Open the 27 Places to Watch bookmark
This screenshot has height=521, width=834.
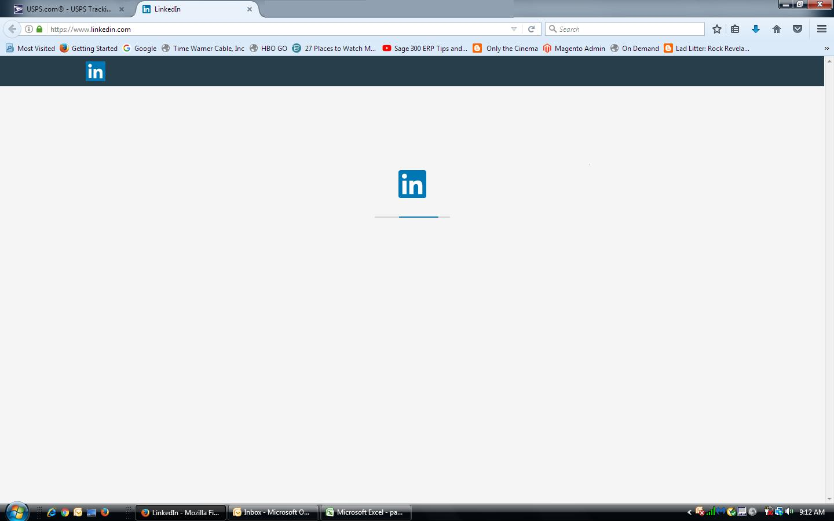[x=334, y=49]
